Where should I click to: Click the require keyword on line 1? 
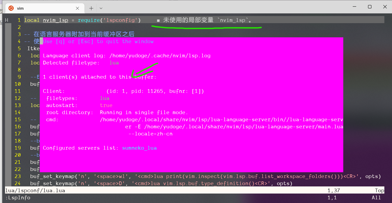point(89,20)
